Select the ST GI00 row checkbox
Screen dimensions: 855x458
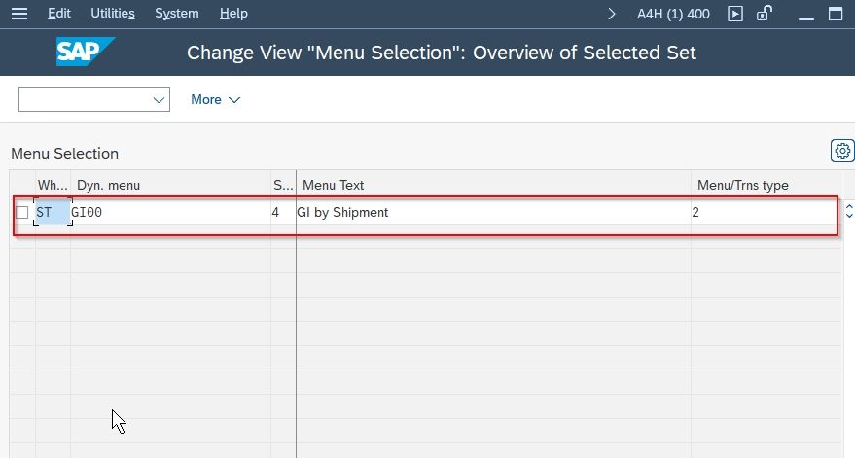(21, 212)
